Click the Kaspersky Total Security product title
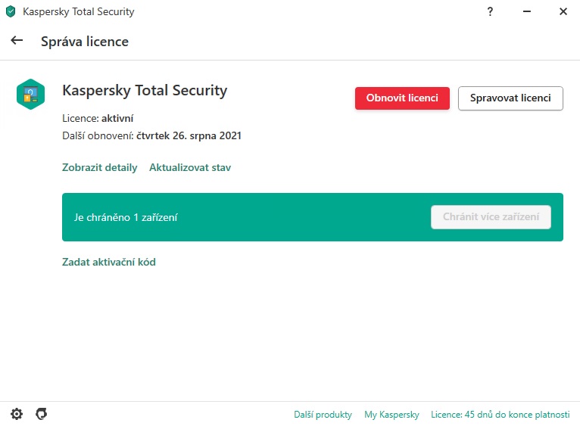This screenshot has width=580, height=426. click(x=145, y=91)
